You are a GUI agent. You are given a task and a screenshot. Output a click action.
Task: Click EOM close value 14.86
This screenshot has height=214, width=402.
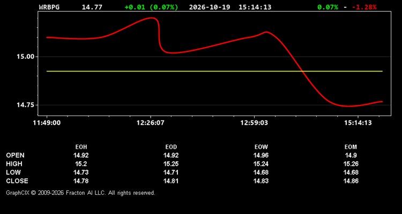[351, 181]
